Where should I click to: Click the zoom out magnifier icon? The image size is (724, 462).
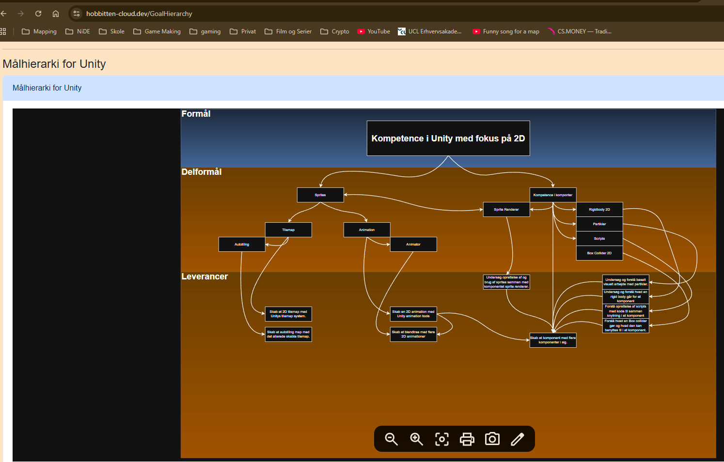391,439
